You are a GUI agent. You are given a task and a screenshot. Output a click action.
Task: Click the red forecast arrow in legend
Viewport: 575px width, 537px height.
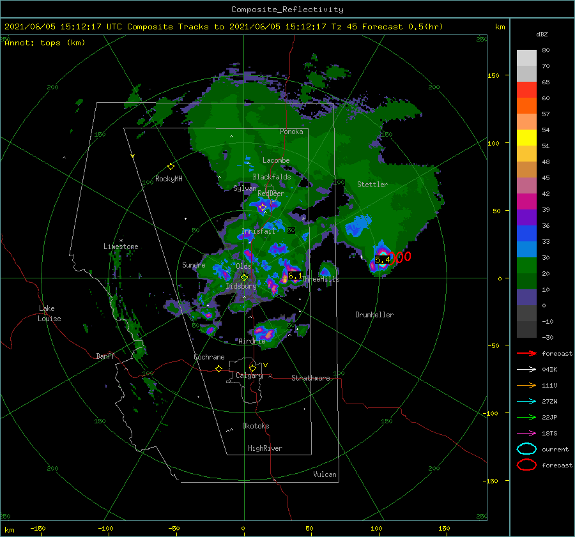[526, 353]
